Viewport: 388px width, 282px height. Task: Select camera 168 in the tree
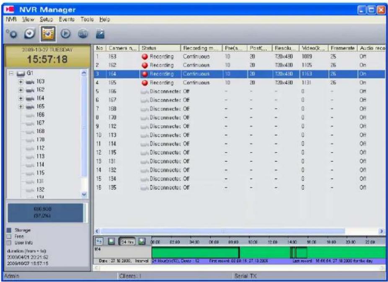coord(40,131)
